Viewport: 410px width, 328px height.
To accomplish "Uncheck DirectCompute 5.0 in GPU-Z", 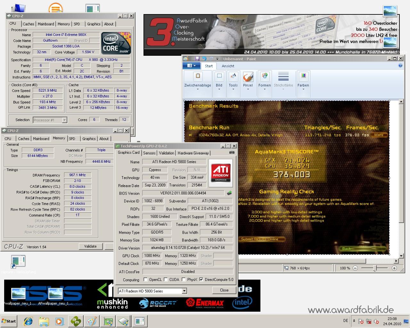I will click(201, 279).
